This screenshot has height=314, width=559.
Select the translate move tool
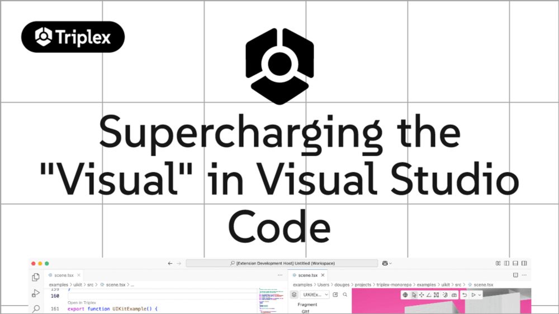[421, 295]
